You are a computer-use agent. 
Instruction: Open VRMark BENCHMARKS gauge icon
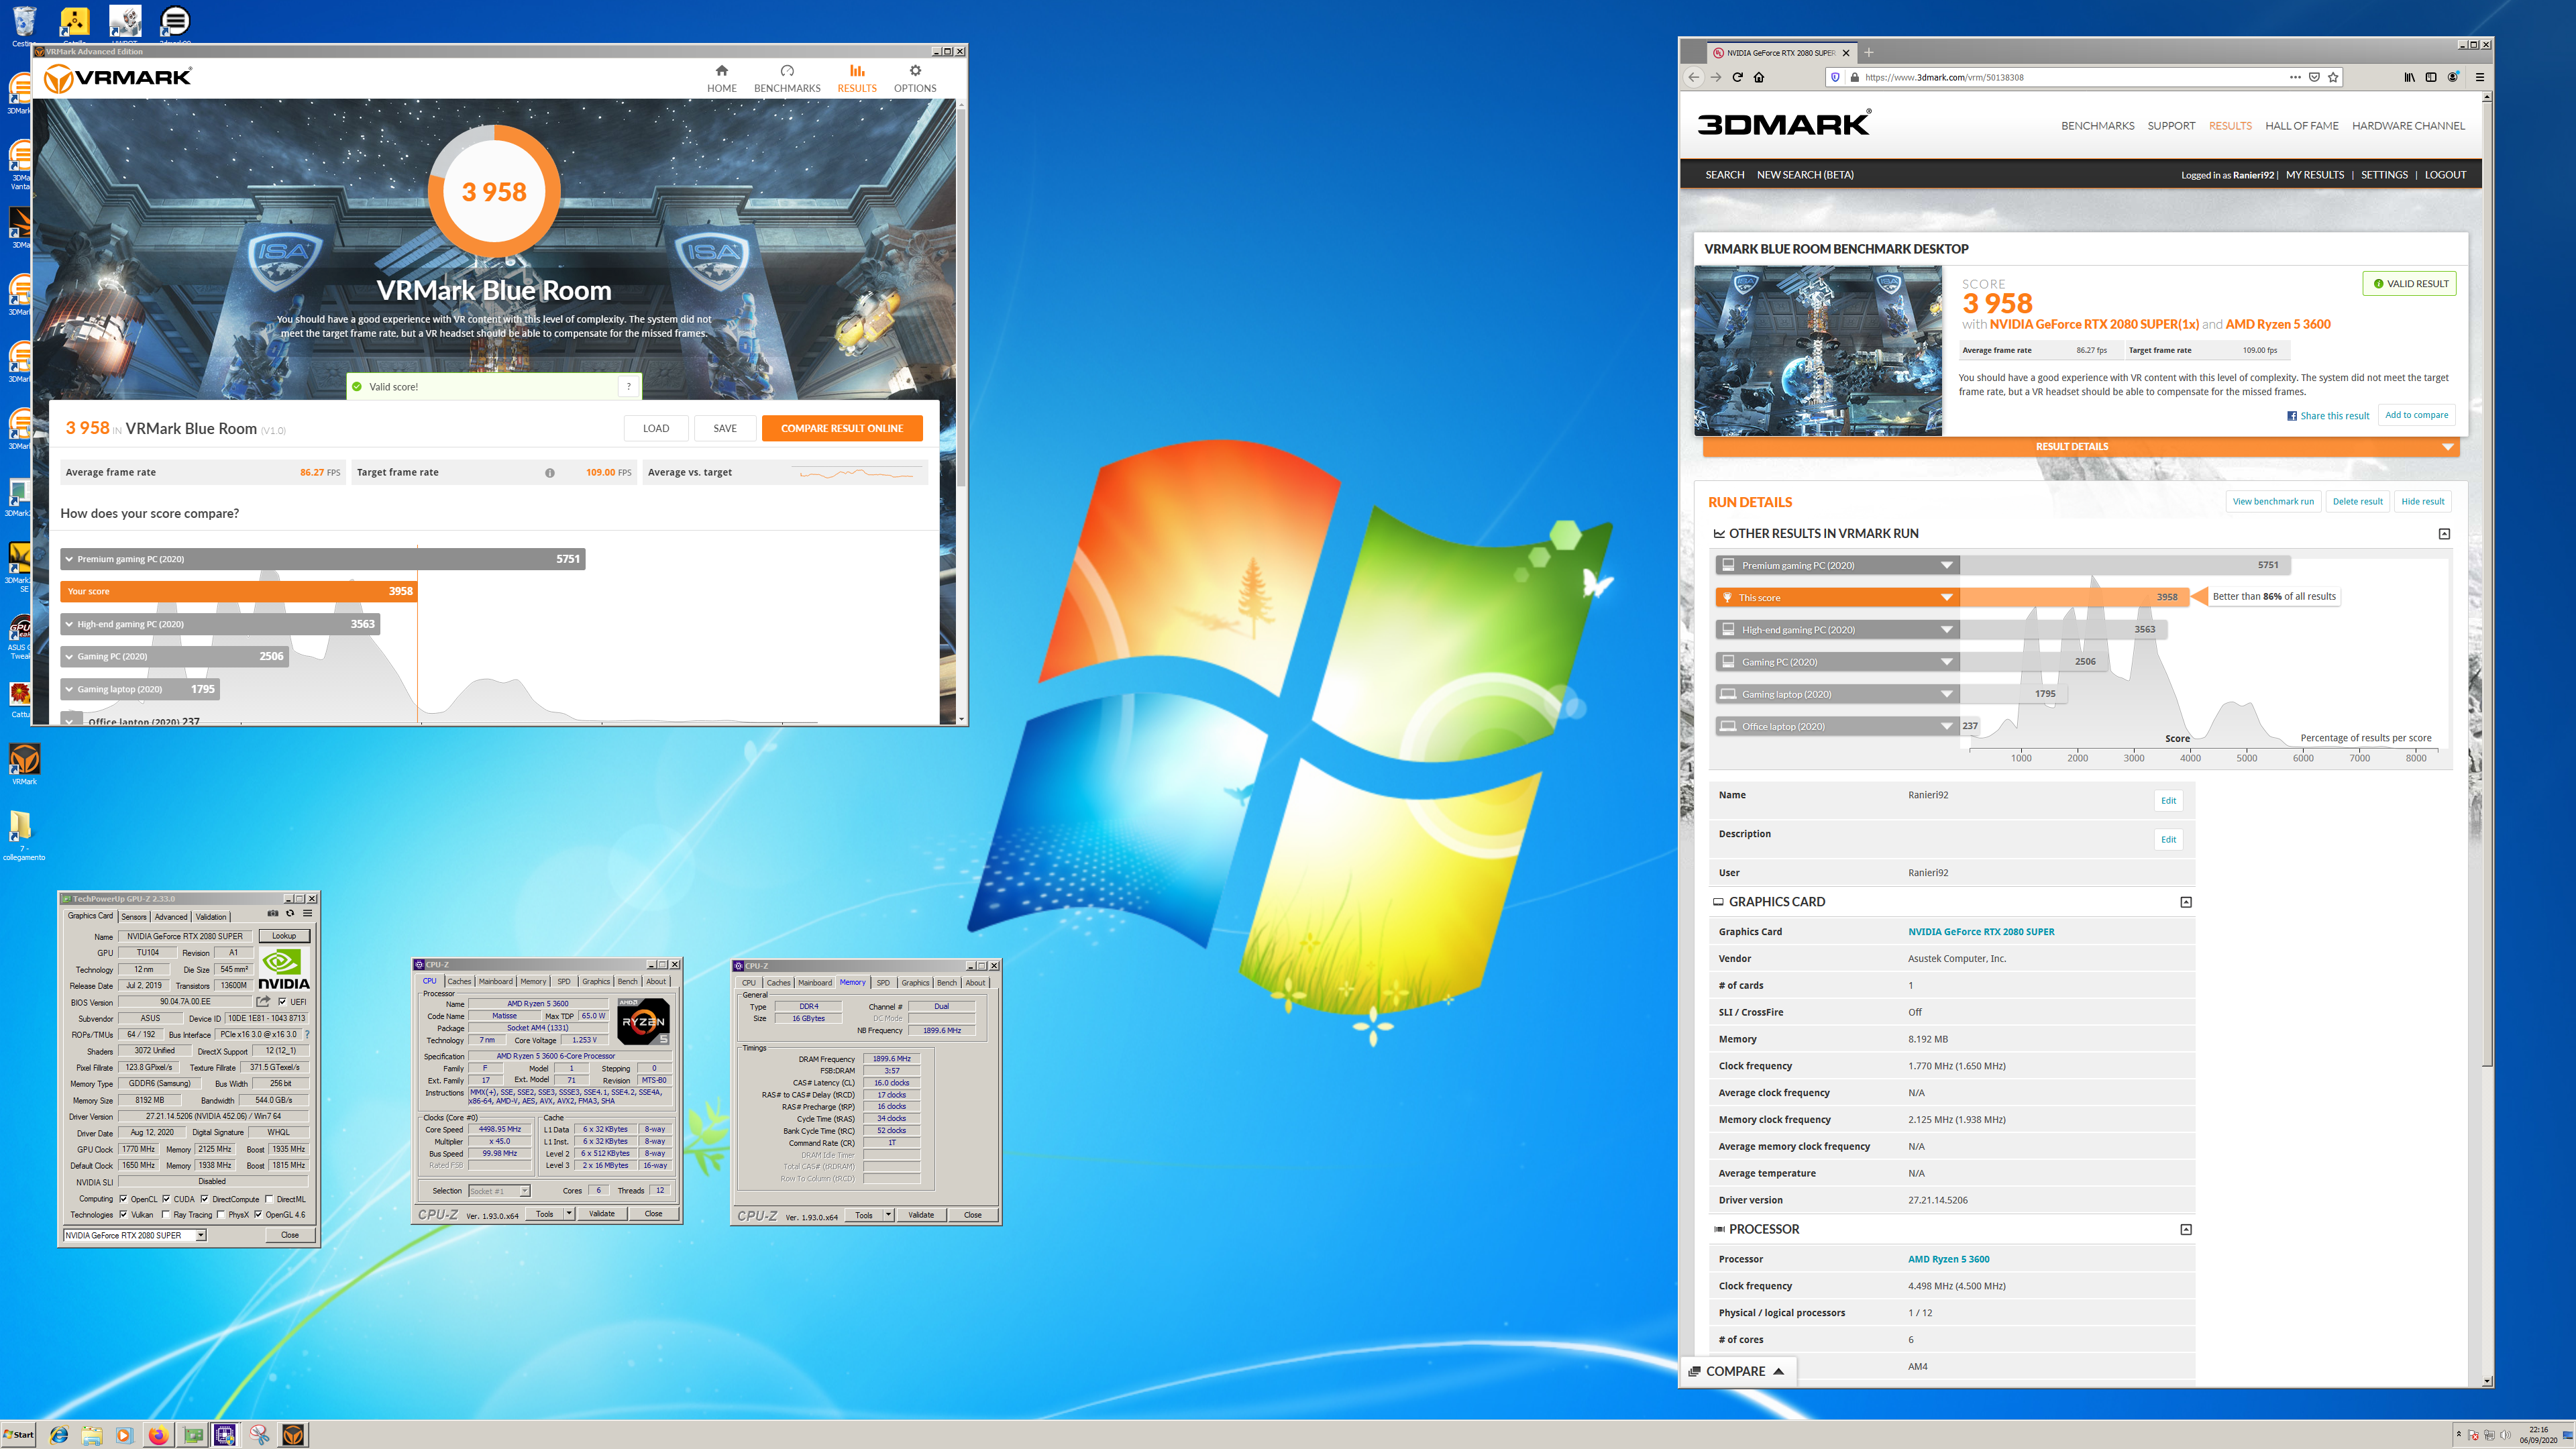(787, 71)
